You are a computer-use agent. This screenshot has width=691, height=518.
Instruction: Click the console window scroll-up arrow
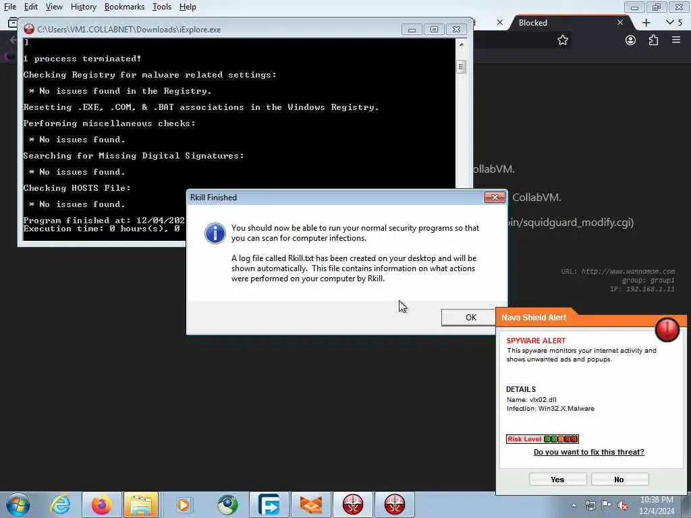coord(461,45)
